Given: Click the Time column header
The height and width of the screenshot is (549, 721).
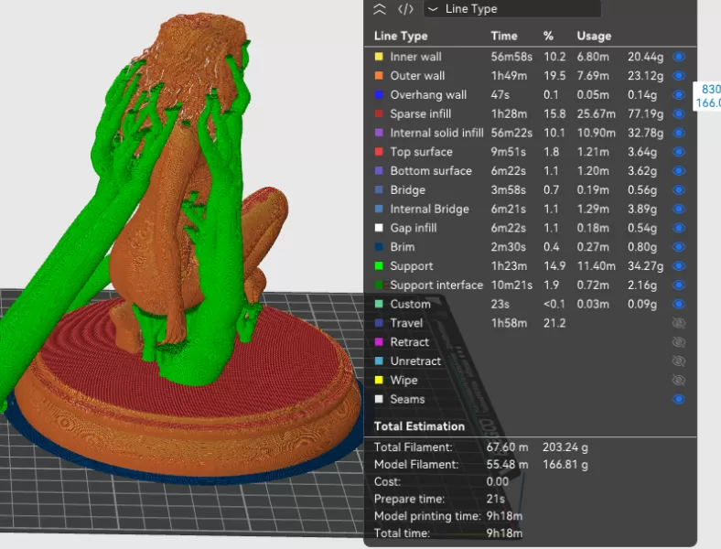Looking at the screenshot, I should [504, 36].
